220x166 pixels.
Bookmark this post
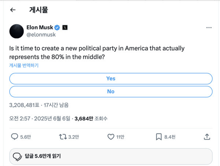pyautogui.click(x=159, y=137)
